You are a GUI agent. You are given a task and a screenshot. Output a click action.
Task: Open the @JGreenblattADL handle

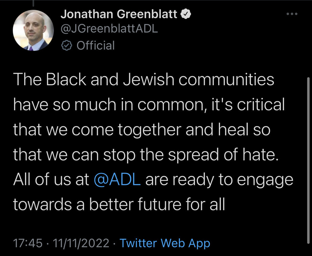pos(109,29)
